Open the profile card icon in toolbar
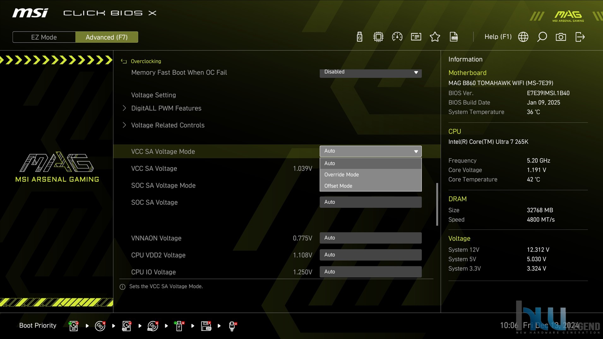This screenshot has height=339, width=603. click(x=416, y=37)
